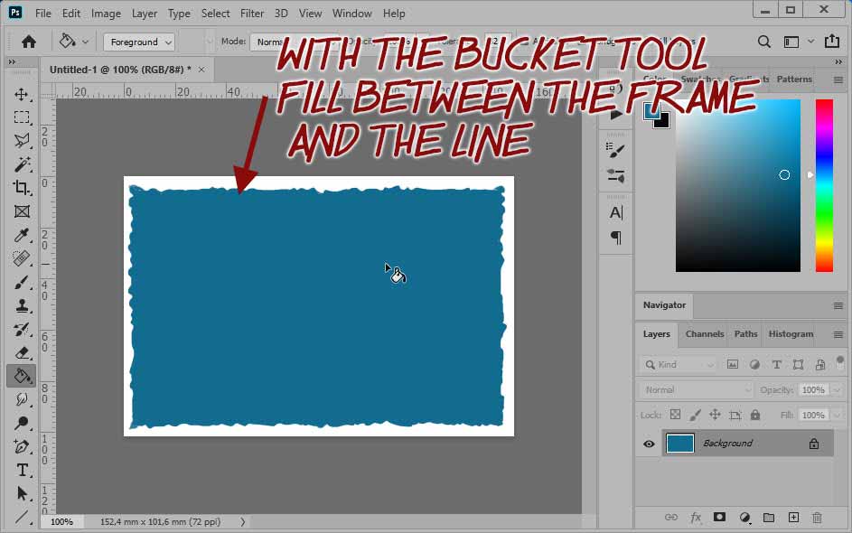Switch to the Patterns tab
This screenshot has width=852, height=533.
click(794, 79)
